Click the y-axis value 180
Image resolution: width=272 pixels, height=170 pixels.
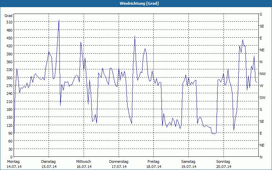click(x=10, y=109)
